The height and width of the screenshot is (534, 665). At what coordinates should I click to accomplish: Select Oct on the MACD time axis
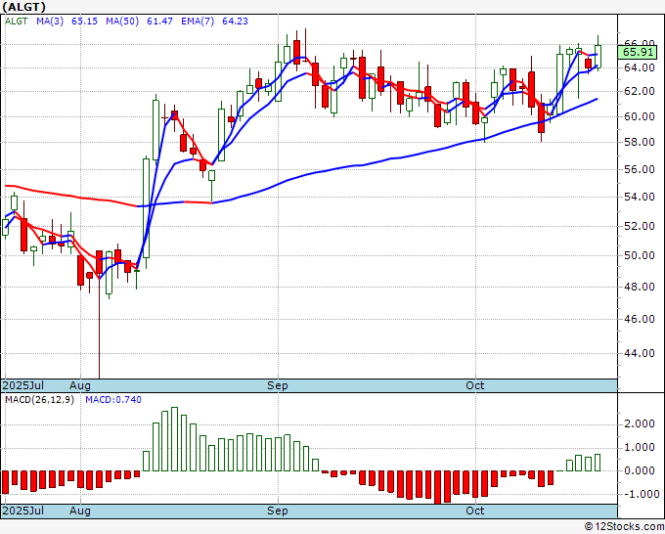tap(474, 511)
